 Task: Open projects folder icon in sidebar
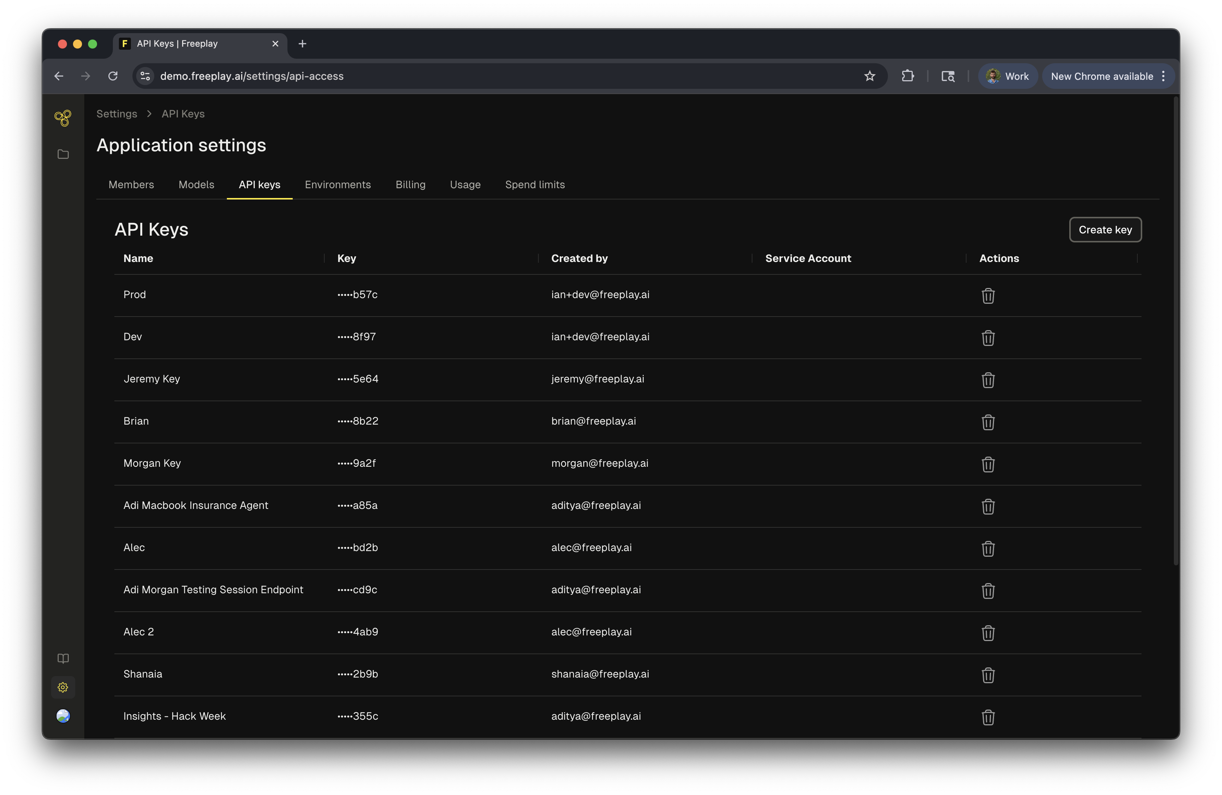pyautogui.click(x=62, y=154)
